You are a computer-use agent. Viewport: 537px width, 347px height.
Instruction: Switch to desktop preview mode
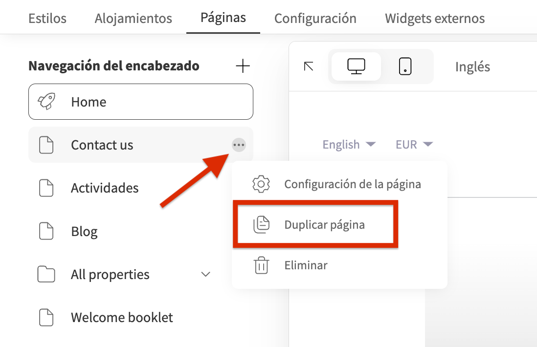(x=356, y=66)
